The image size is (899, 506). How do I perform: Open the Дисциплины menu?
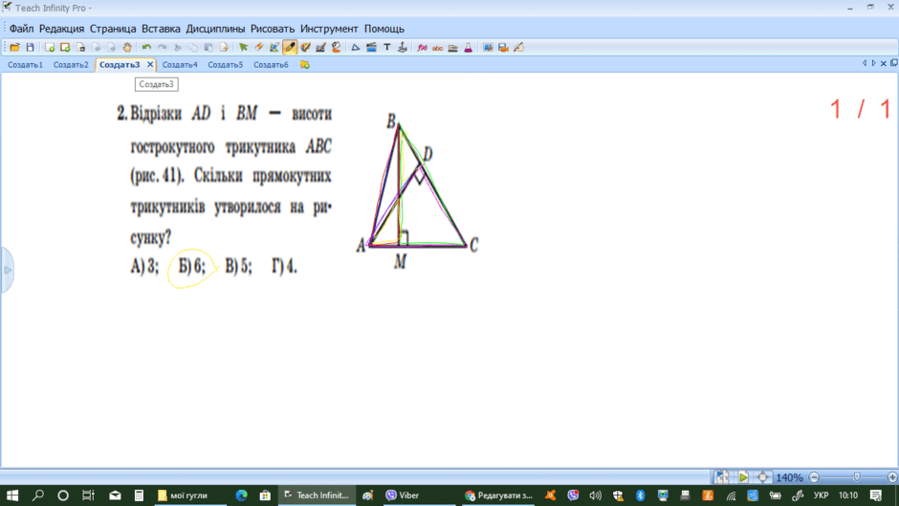click(x=215, y=29)
